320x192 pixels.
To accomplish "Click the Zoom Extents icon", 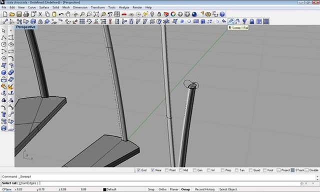I will tap(96, 14).
